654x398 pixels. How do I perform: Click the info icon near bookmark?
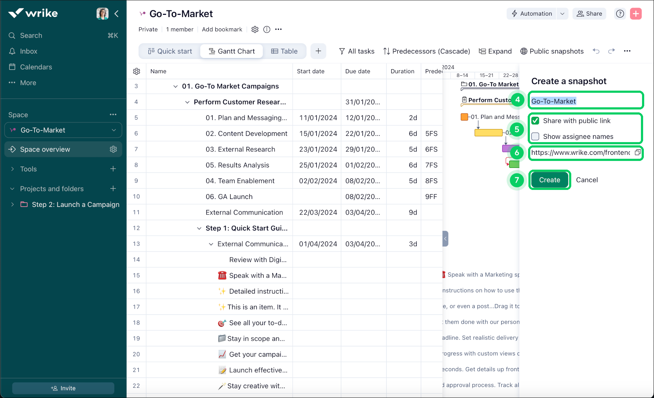267,29
